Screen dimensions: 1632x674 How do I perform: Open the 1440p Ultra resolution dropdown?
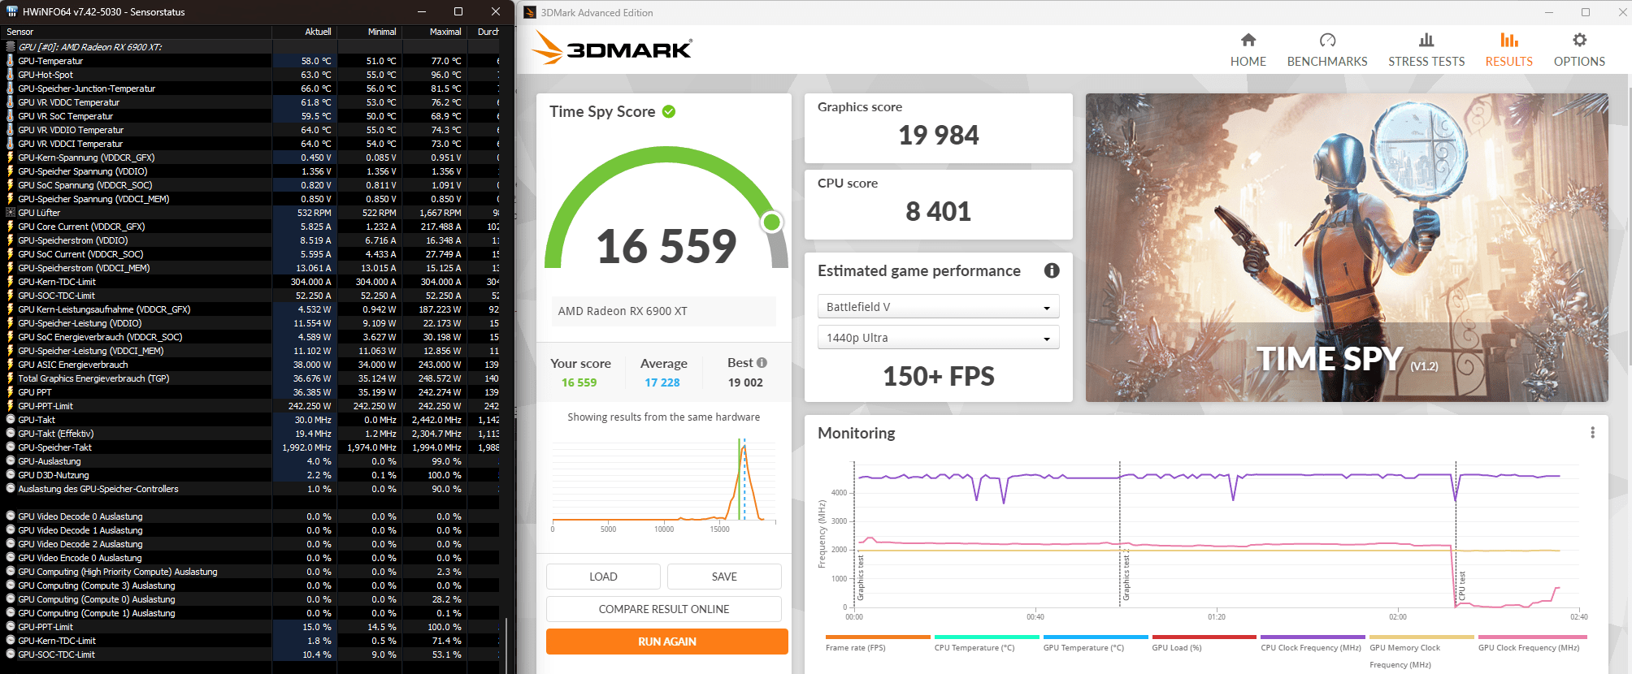[938, 338]
